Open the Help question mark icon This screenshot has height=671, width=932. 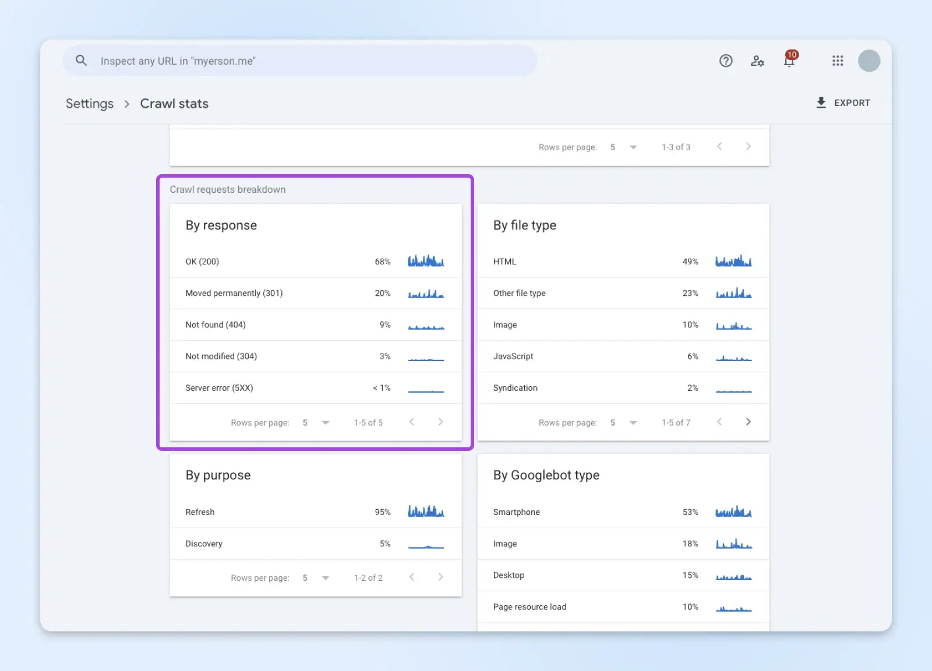[x=726, y=61]
